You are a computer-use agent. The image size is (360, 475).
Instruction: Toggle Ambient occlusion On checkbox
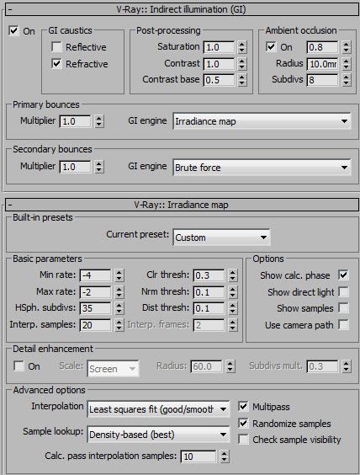(271, 47)
